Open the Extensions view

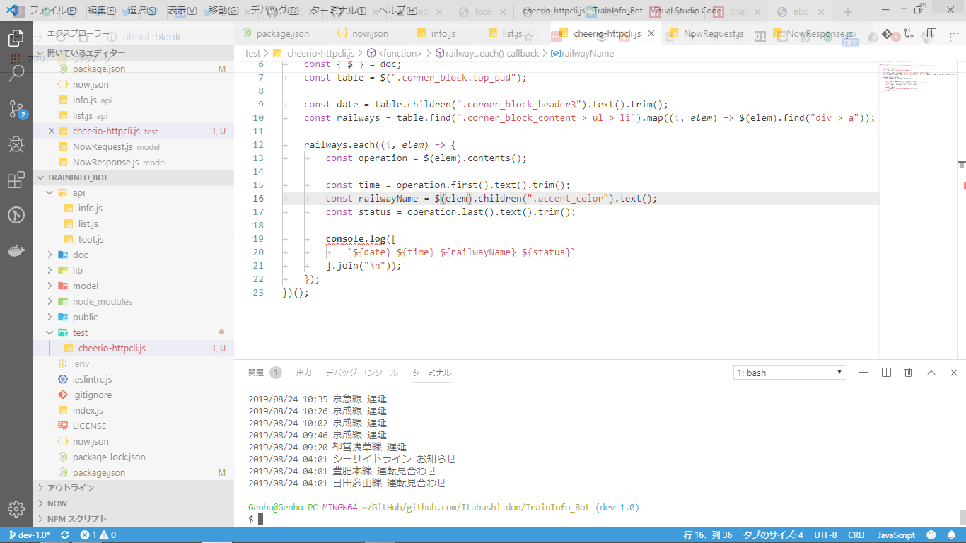pyautogui.click(x=16, y=180)
